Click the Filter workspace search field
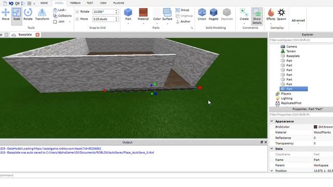Viewport: 333px width, 187px height. (x=301, y=40)
